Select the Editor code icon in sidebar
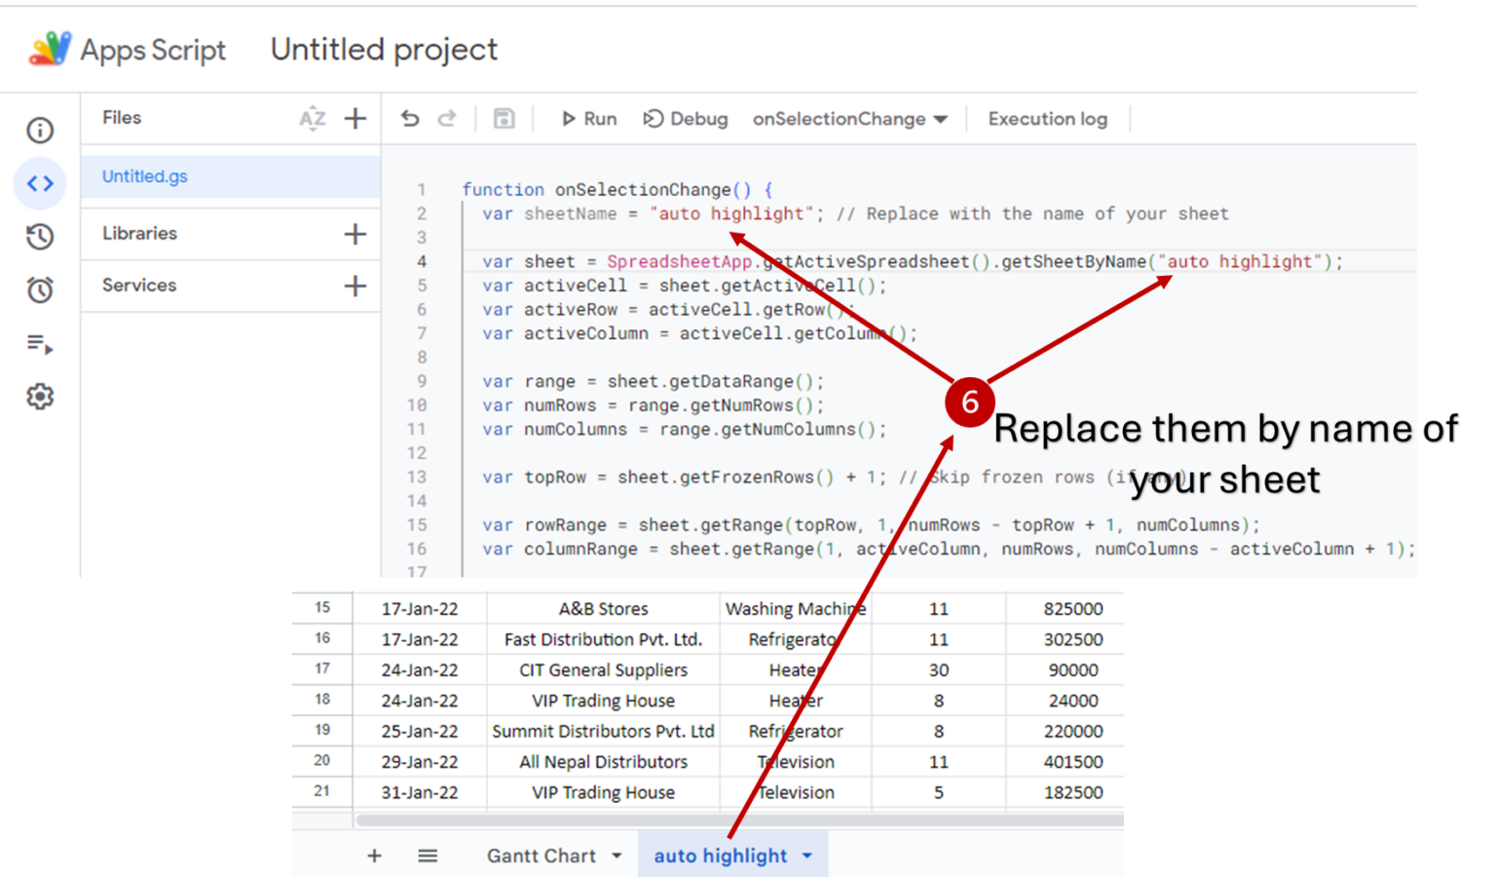 tap(40, 183)
